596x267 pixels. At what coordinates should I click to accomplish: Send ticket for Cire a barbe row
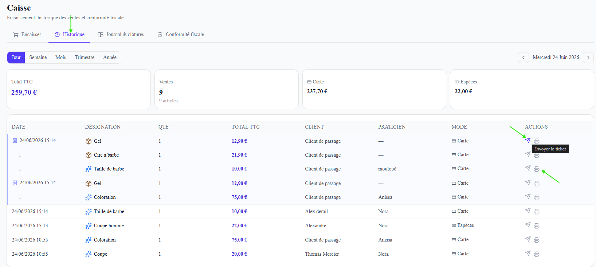528,154
